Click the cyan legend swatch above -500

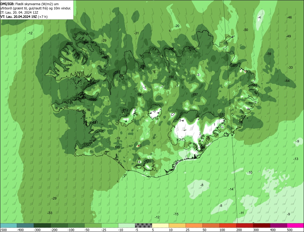coord(9,225)
